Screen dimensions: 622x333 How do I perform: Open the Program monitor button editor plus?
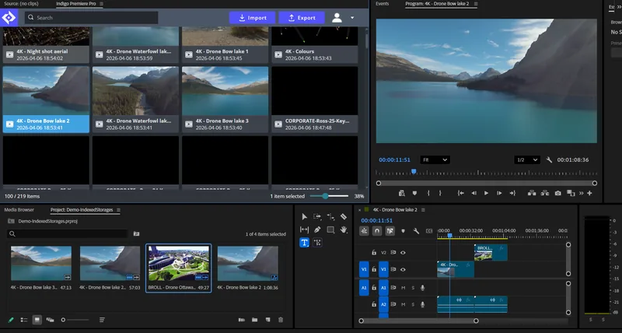pyautogui.click(x=589, y=193)
